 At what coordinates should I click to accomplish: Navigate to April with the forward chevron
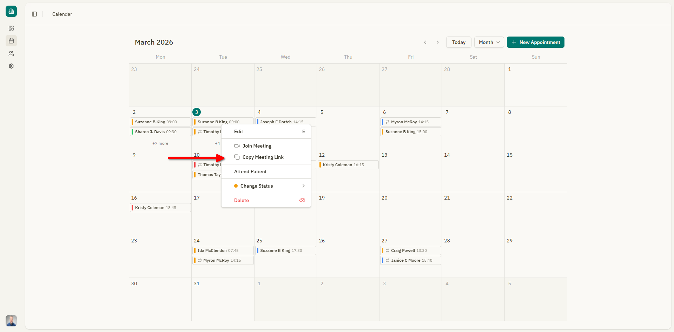(438, 42)
